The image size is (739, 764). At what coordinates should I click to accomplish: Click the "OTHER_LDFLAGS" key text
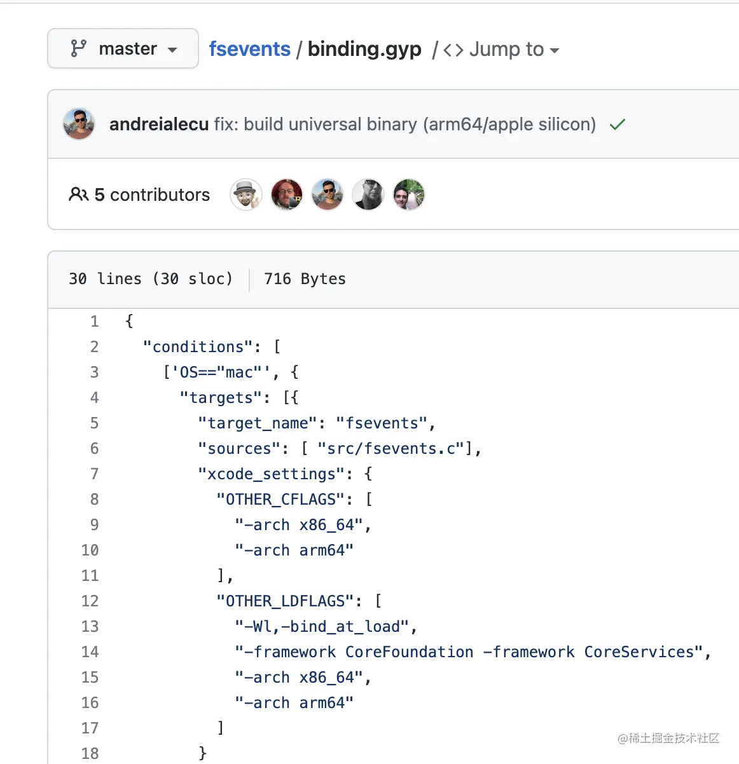coord(286,601)
